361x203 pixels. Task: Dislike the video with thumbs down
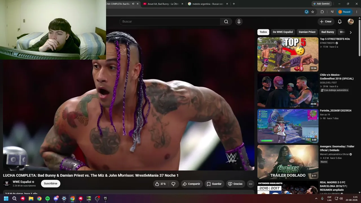point(173,184)
